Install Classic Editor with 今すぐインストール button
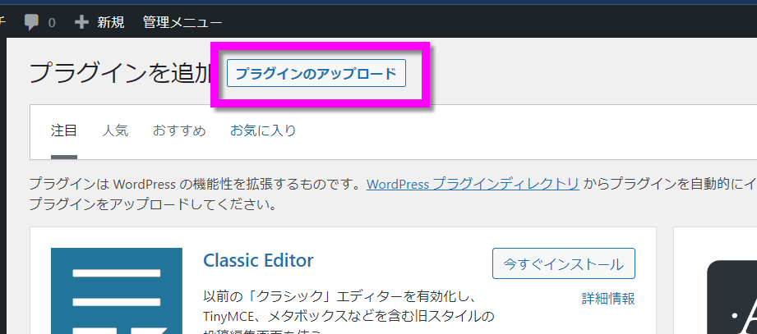757x334 pixels. click(563, 263)
